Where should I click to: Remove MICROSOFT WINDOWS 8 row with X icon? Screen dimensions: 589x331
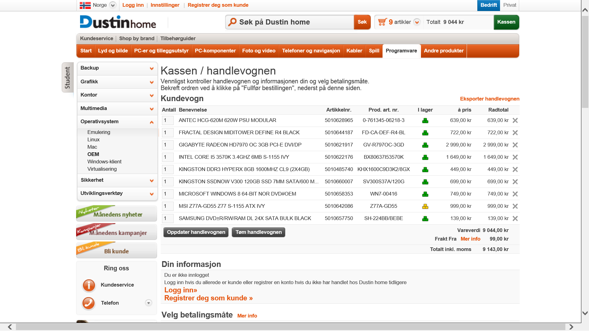pyautogui.click(x=515, y=194)
